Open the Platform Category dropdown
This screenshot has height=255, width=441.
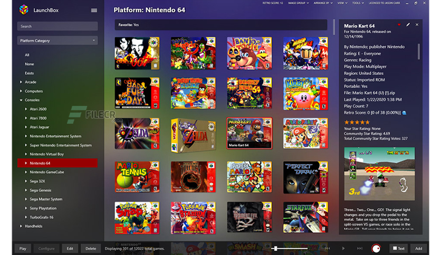pos(57,41)
